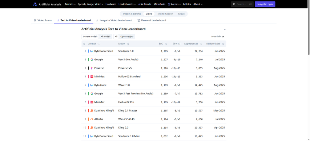The width and height of the screenshot is (310, 141).
Task: Click the More info link
Action: 218,37
